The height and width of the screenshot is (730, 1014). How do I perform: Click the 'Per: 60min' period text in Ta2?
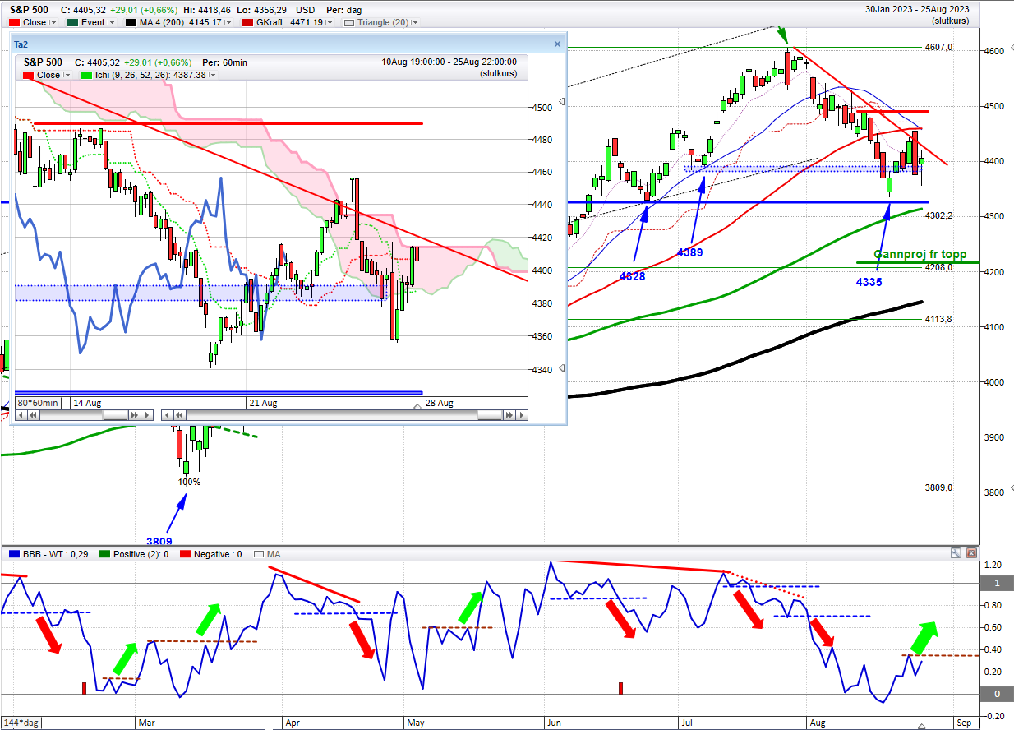(x=225, y=62)
